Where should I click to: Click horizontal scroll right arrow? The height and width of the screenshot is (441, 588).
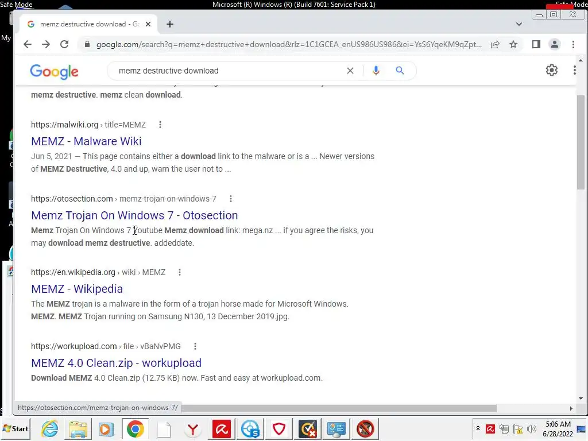tap(571, 408)
